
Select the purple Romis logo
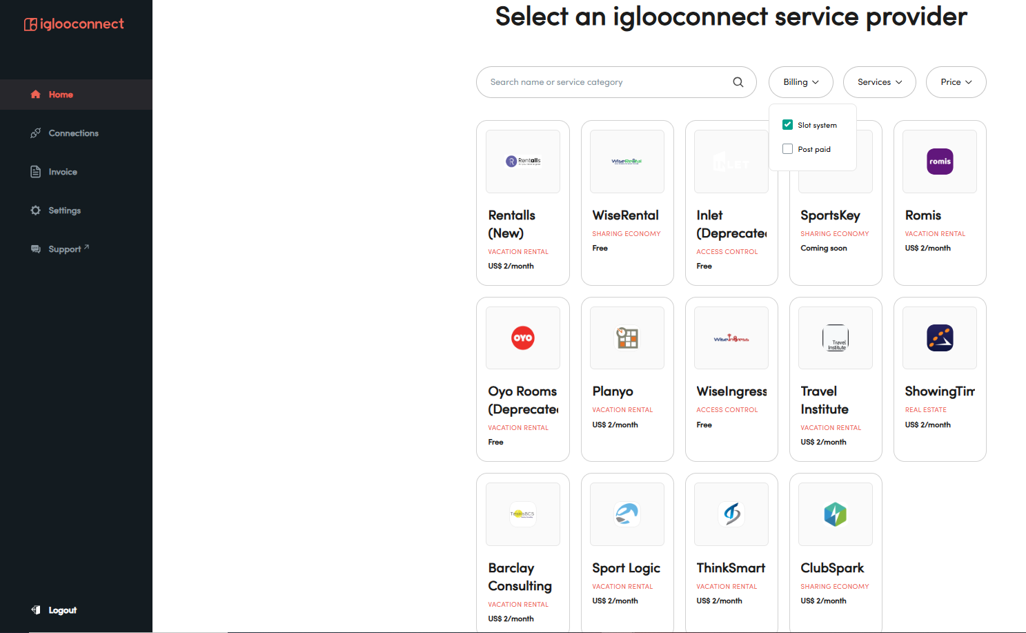point(940,162)
